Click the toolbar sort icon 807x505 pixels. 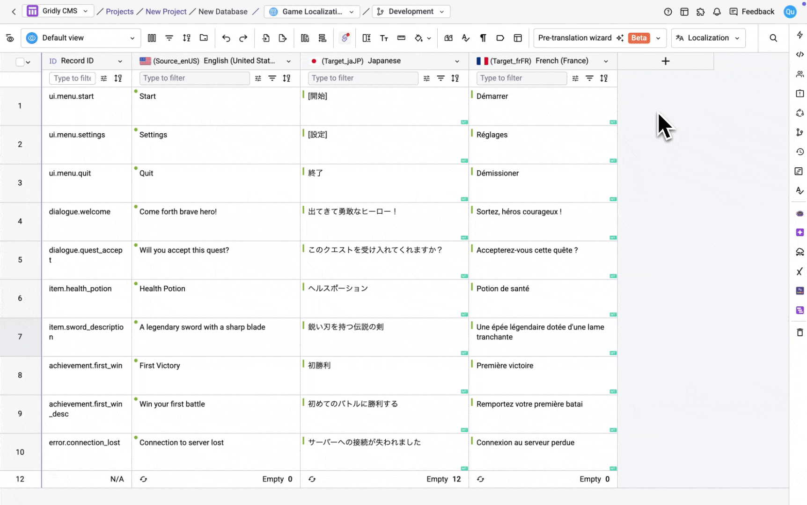tap(186, 38)
